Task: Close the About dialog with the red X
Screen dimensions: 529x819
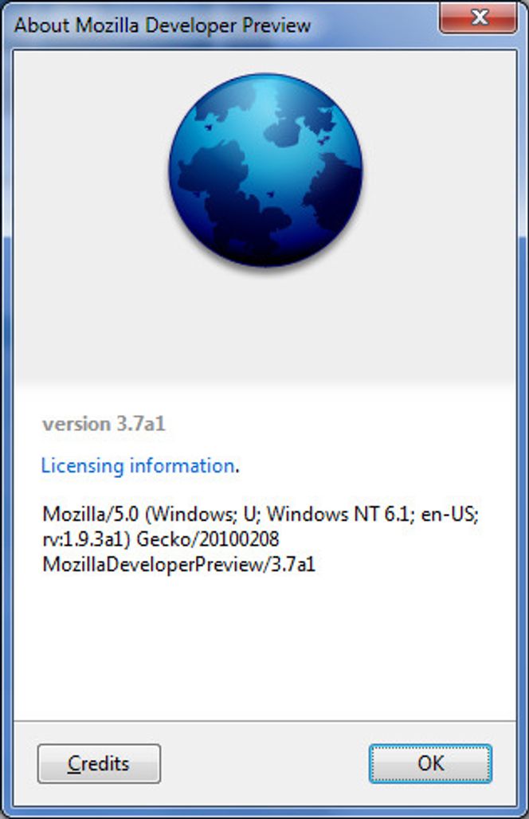Action: pyautogui.click(x=479, y=18)
